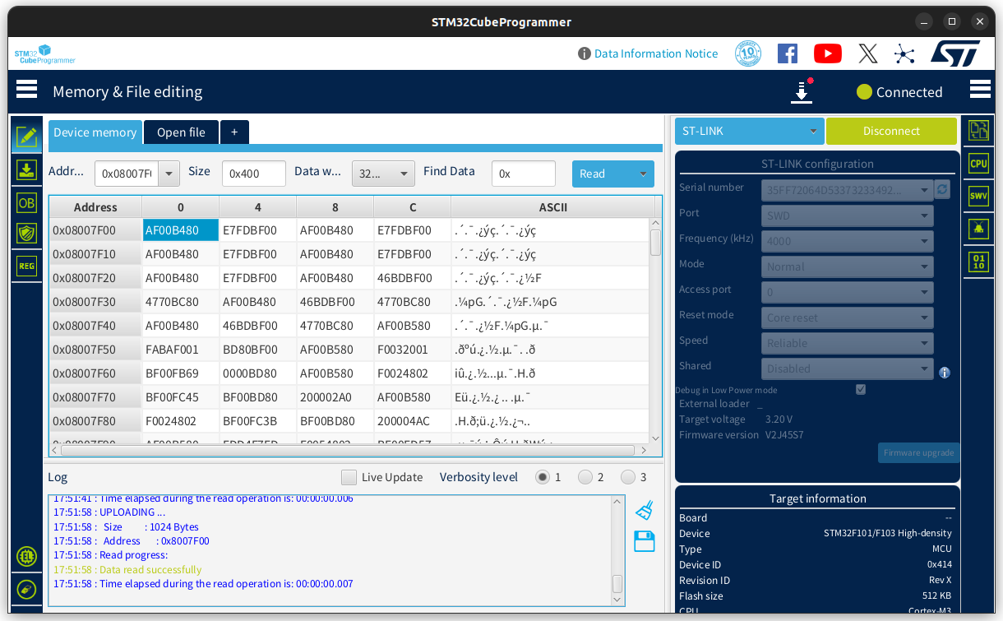Open the YouTube icon
The height and width of the screenshot is (621, 1003).
pyautogui.click(x=828, y=53)
